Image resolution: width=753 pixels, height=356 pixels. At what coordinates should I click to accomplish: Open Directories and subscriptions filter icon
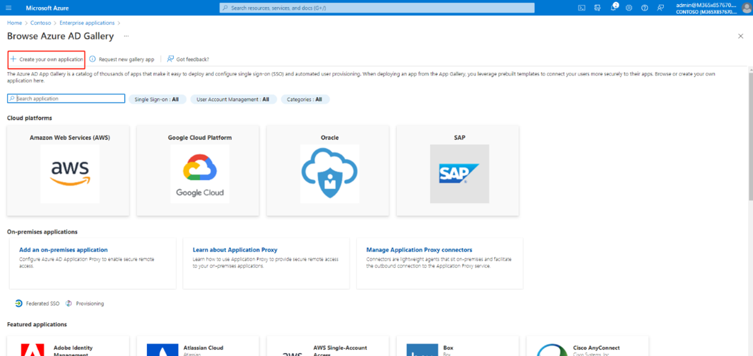tap(597, 8)
